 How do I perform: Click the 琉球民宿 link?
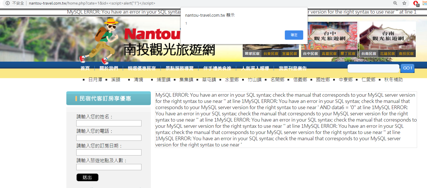pos(252,53)
